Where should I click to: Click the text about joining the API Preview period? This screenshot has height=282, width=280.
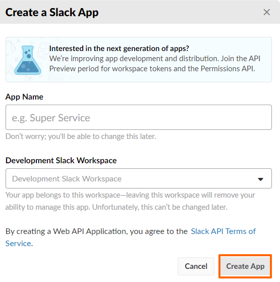[x=155, y=64]
